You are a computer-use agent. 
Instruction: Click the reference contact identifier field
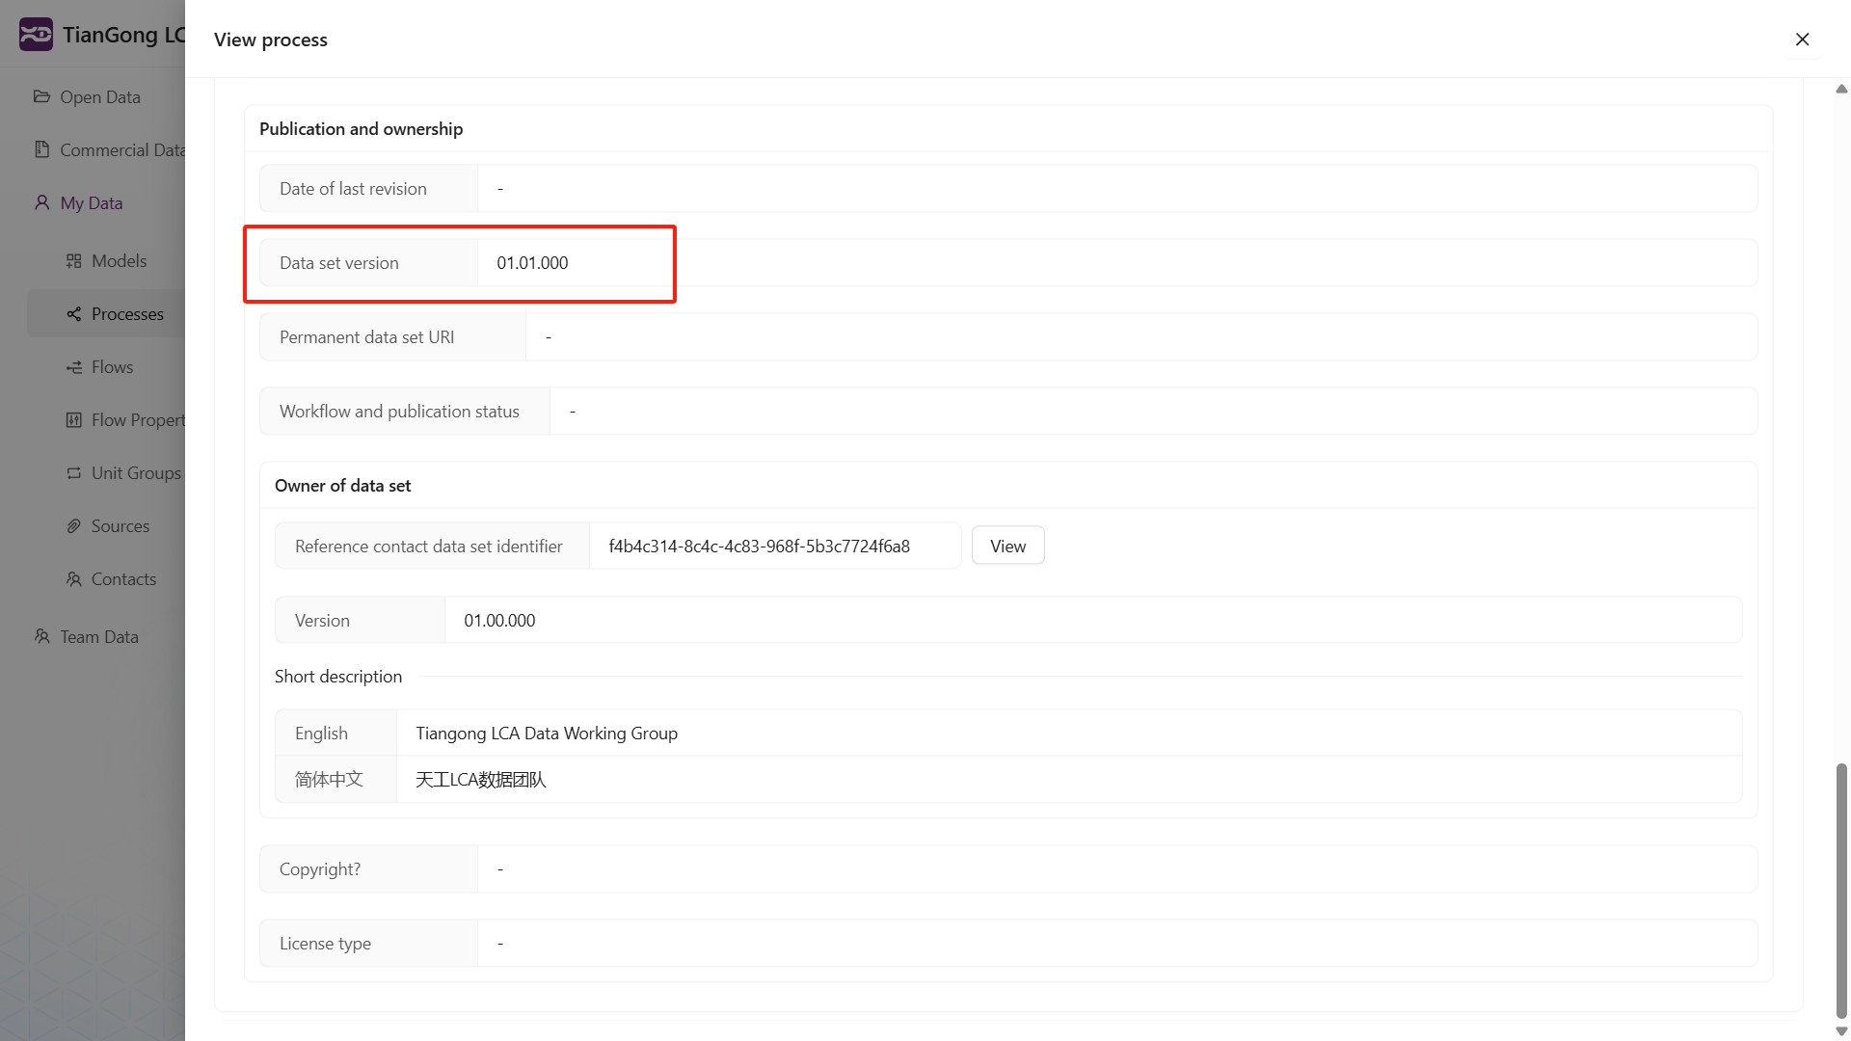[774, 547]
